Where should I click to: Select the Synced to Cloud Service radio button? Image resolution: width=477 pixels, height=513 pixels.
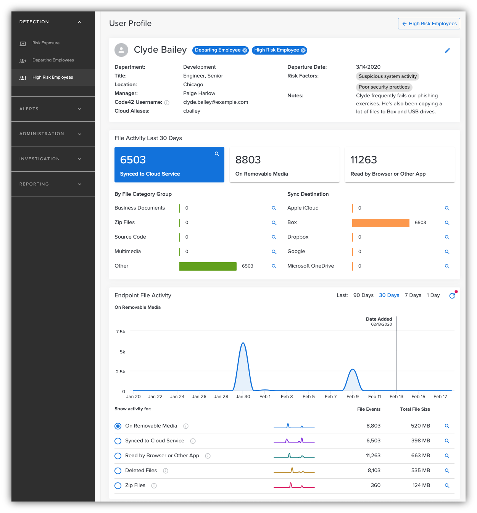click(118, 441)
